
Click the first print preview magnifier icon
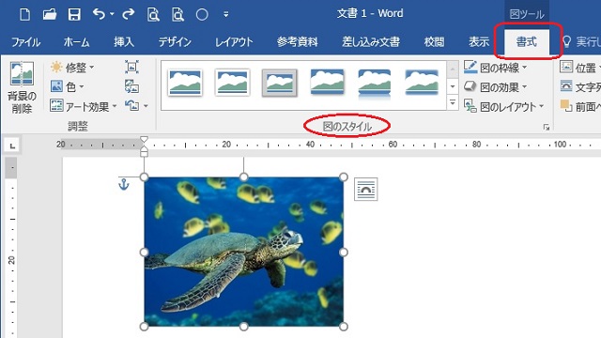point(153,15)
